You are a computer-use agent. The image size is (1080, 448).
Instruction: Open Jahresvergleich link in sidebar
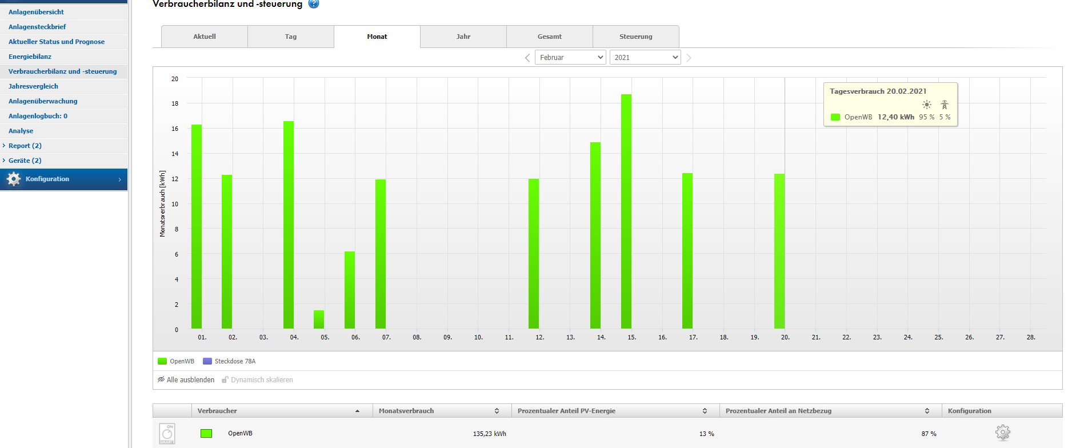click(x=33, y=86)
